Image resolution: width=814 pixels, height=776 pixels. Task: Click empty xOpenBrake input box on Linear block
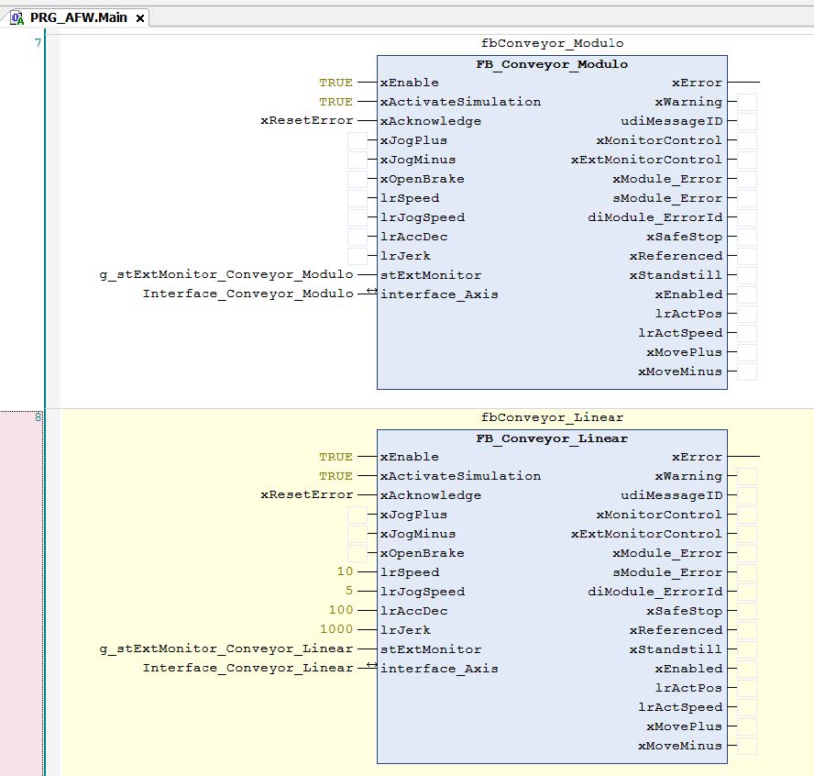[x=357, y=553]
